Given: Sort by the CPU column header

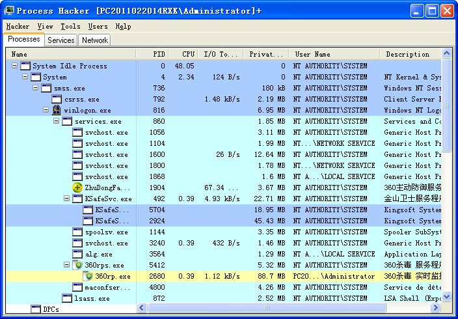Looking at the screenshot, I should (188, 55).
